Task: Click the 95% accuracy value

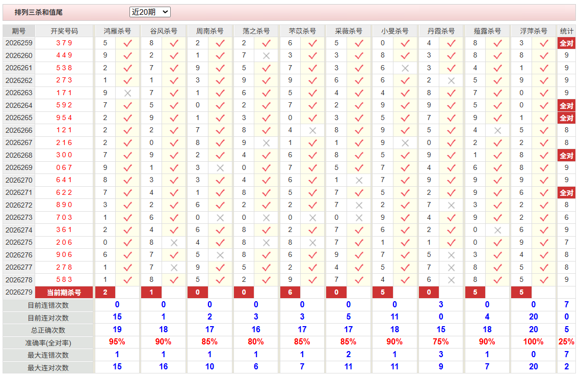Action: 117,342
